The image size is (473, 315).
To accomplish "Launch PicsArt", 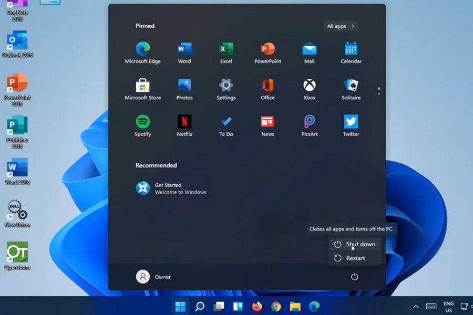I will (309, 125).
